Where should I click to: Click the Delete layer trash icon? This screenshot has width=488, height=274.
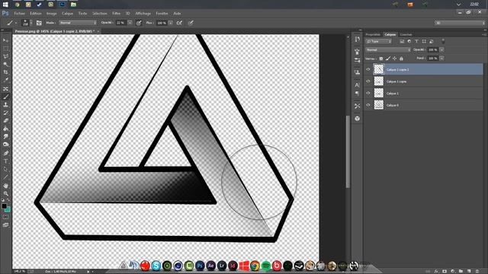click(x=477, y=271)
